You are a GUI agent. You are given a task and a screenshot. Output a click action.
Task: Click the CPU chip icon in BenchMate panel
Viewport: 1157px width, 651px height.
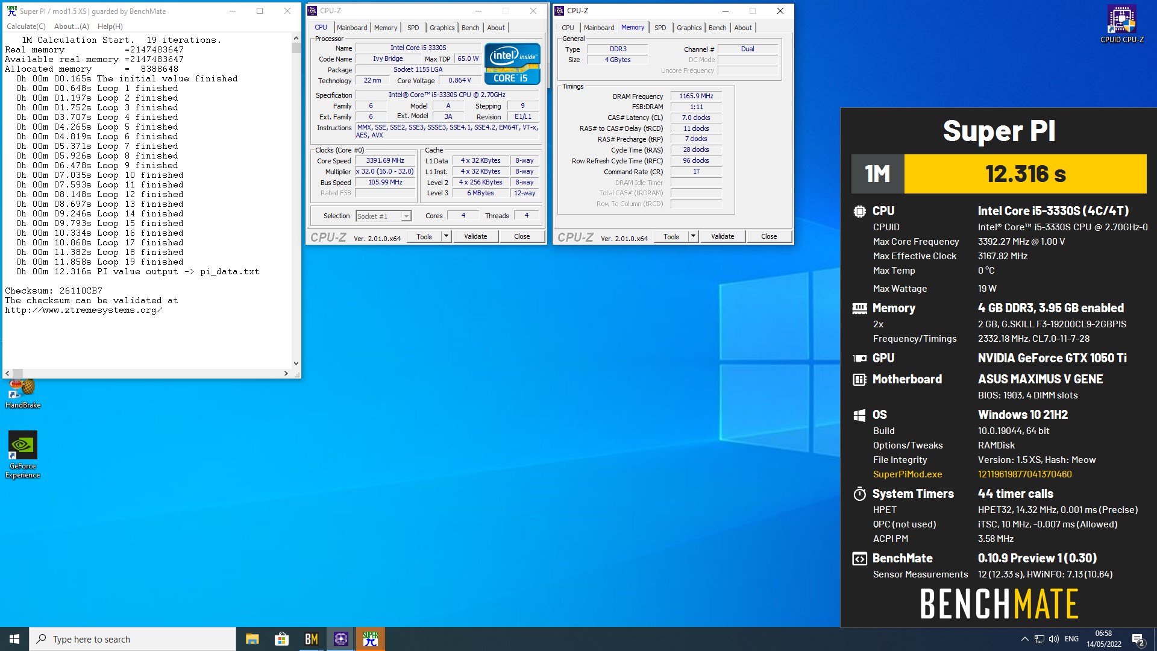pos(859,212)
